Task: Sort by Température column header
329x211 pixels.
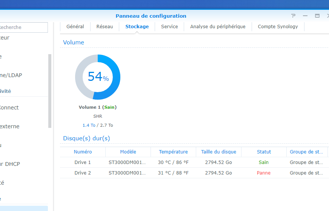Action: click(x=173, y=152)
